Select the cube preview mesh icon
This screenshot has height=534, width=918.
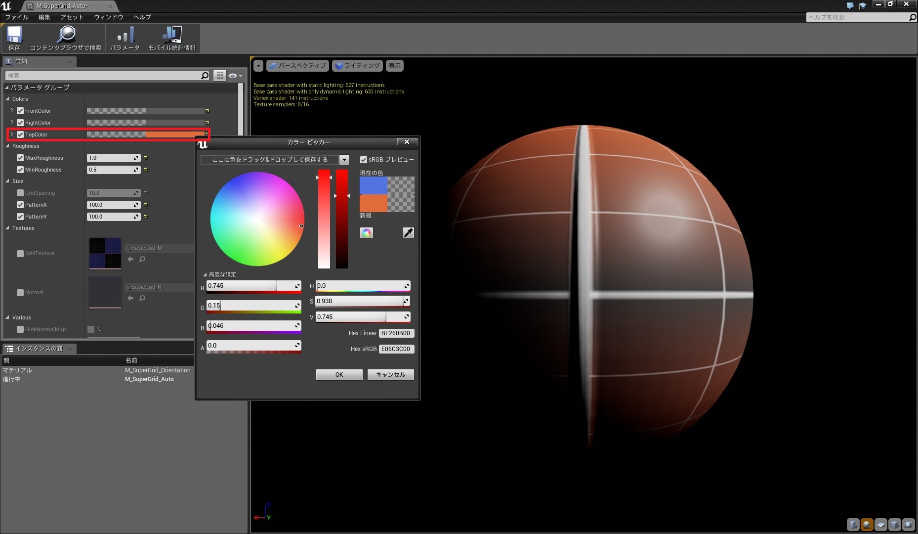pyautogui.click(x=894, y=524)
